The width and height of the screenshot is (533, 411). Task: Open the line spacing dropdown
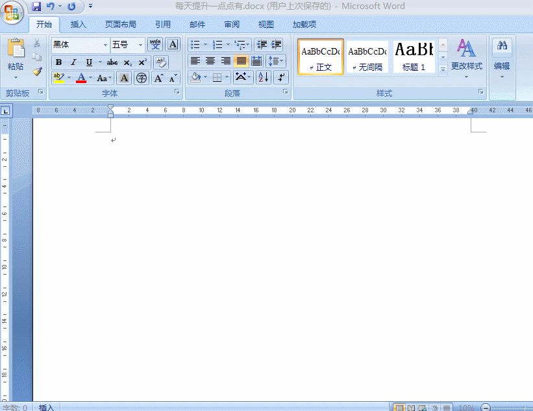click(276, 61)
